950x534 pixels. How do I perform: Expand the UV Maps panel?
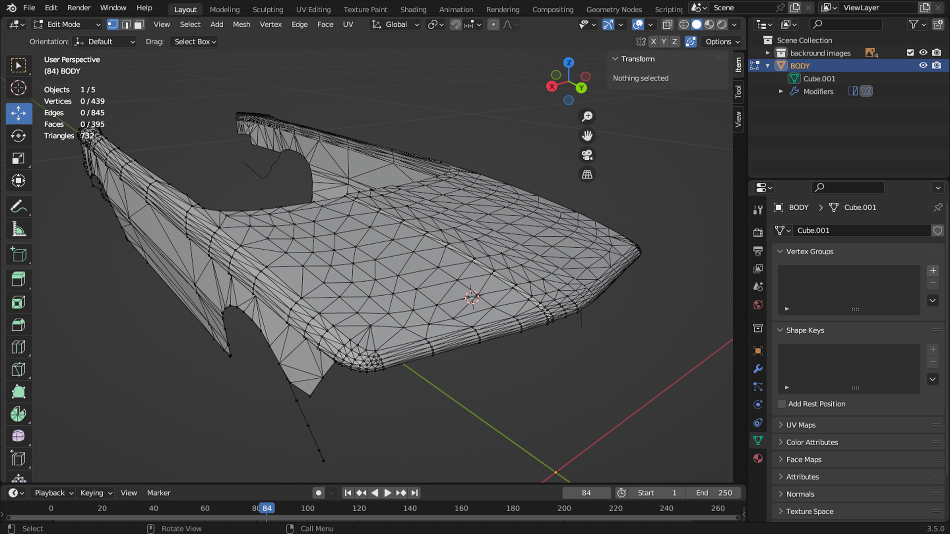tap(801, 425)
